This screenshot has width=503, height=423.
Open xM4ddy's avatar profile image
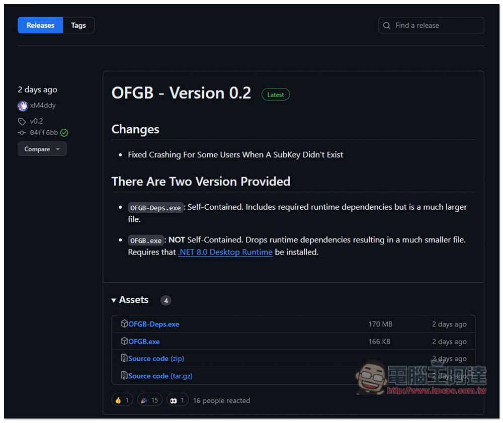point(23,106)
